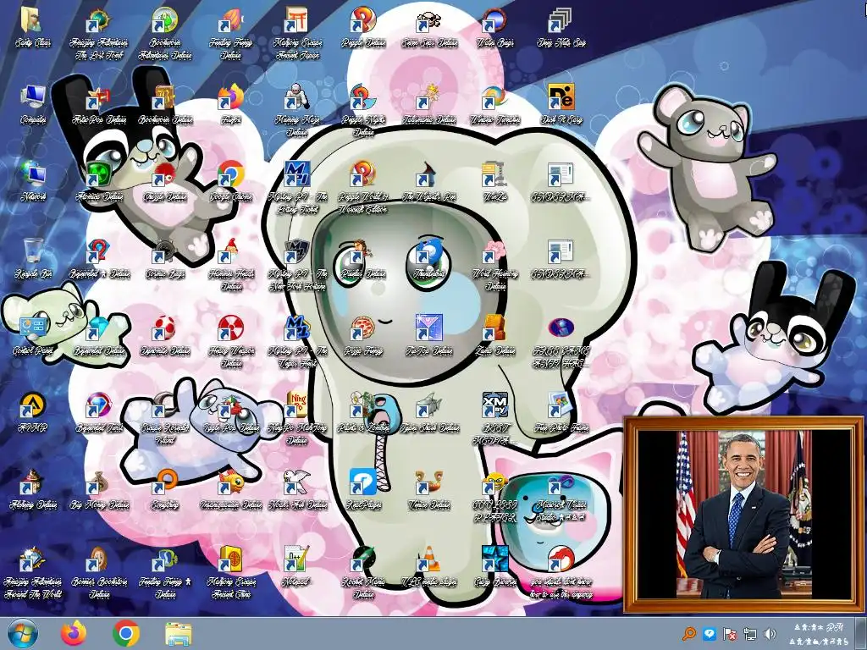Launch Chrome from the taskbar
867x650 pixels.
tap(126, 633)
